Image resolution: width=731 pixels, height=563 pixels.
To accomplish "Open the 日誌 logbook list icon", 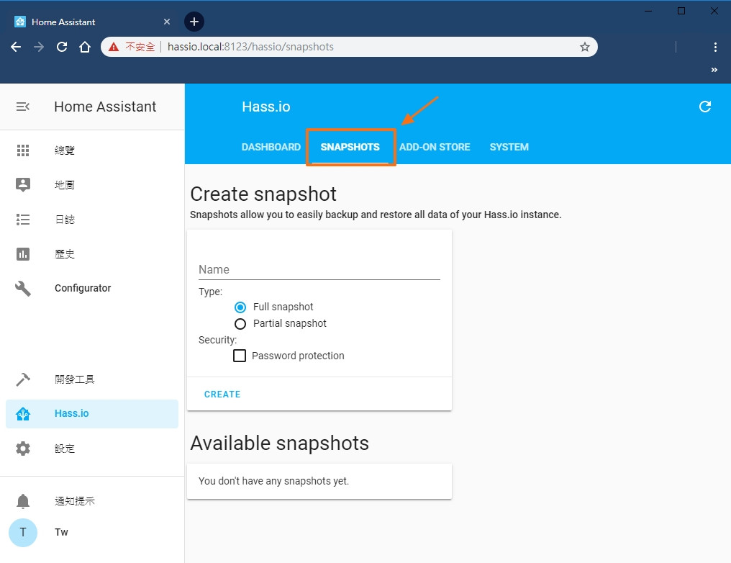I will tap(23, 220).
